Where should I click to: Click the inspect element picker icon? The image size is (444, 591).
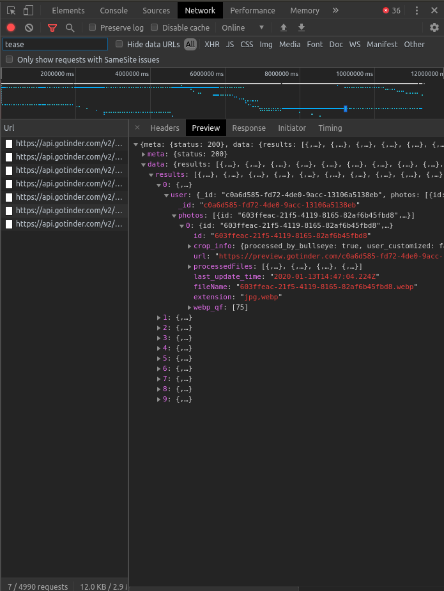11,10
